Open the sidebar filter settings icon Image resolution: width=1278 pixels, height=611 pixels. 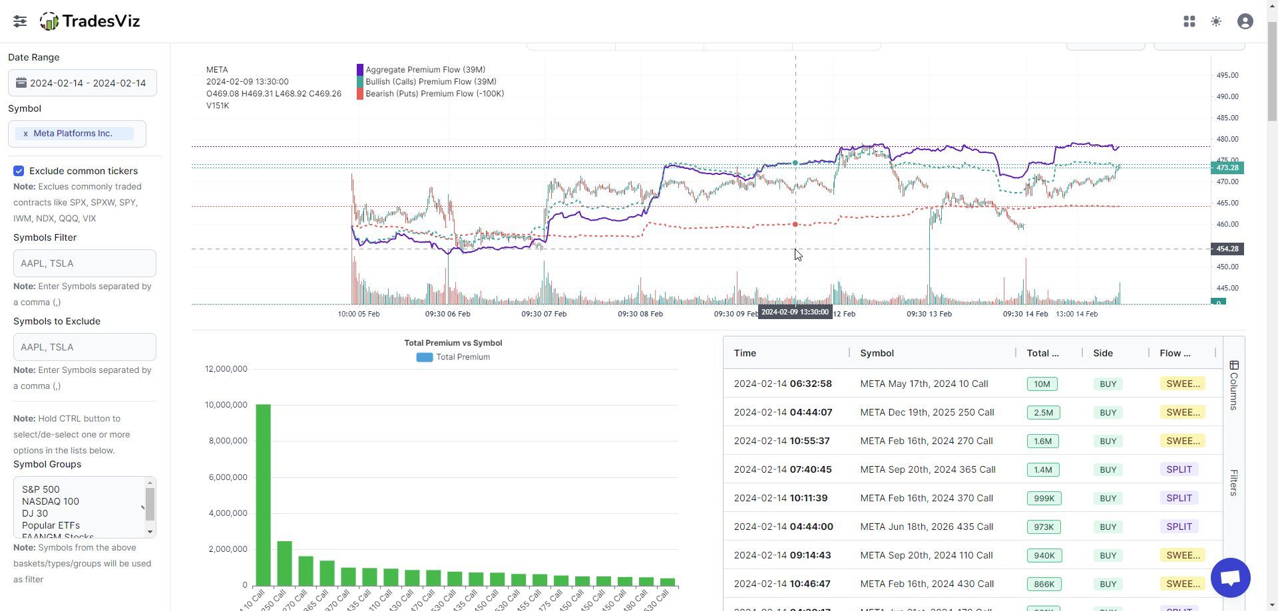[x=20, y=21]
